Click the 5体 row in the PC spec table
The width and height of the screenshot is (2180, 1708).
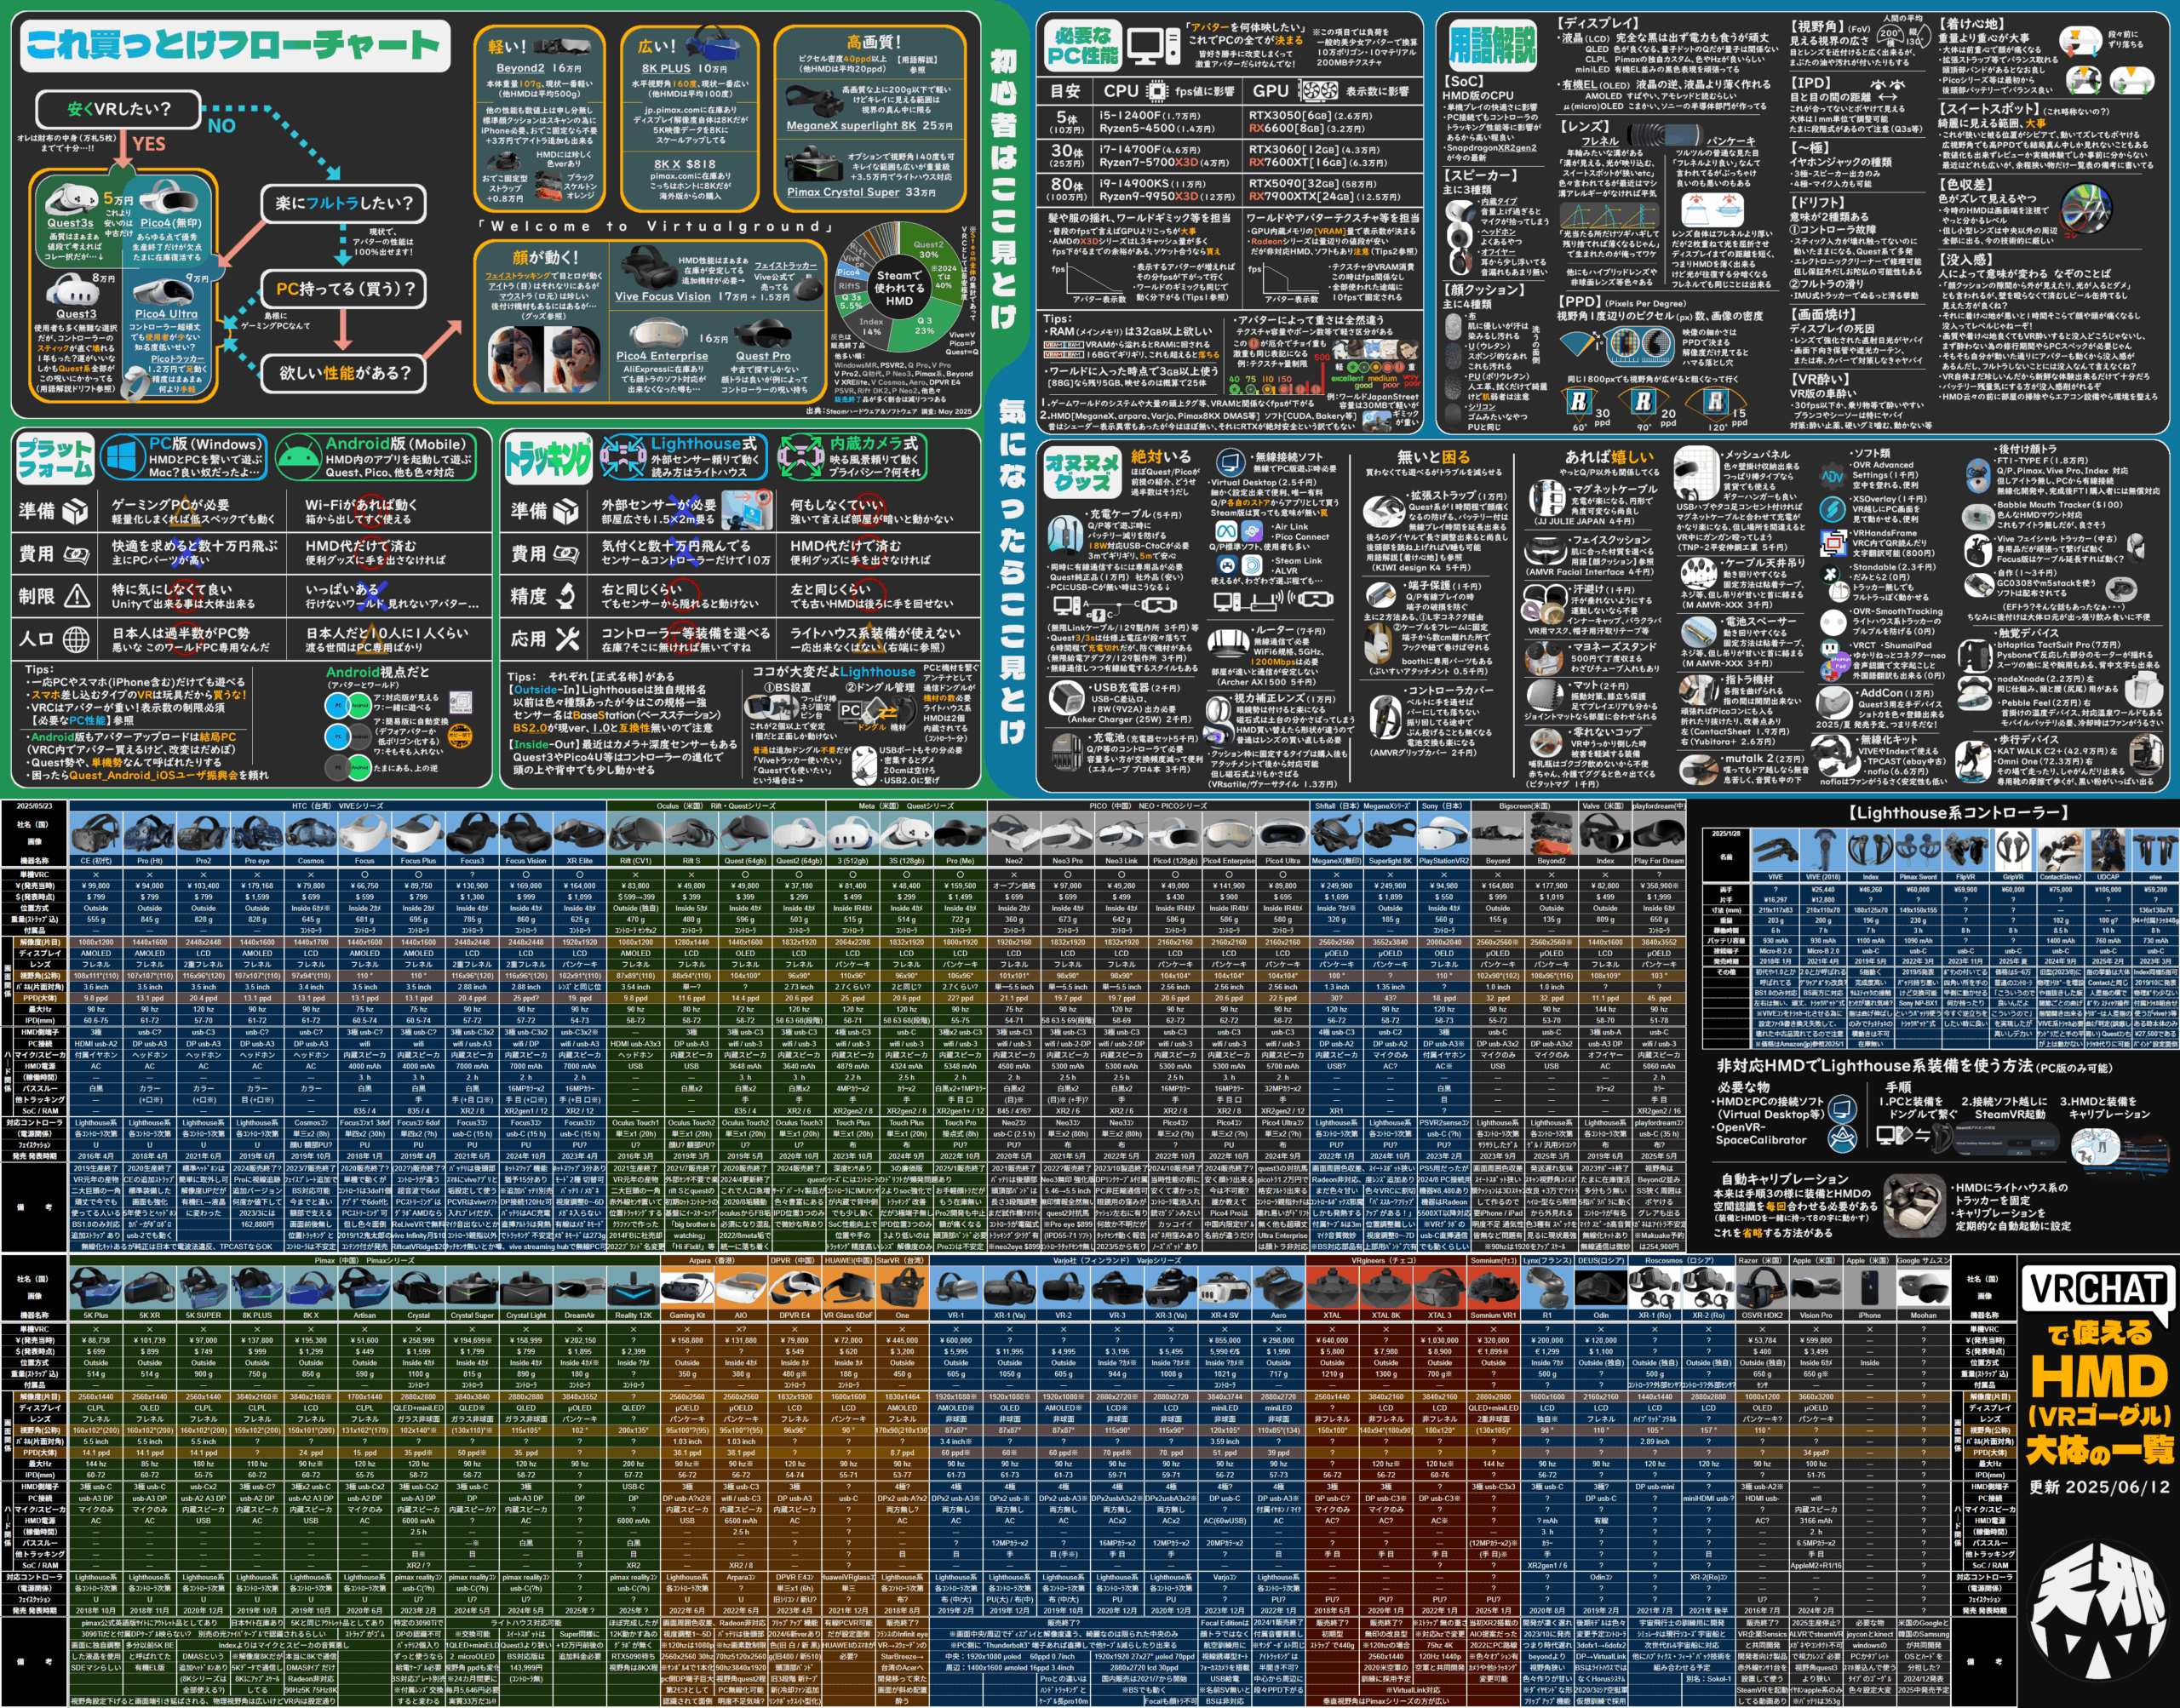1231,122
